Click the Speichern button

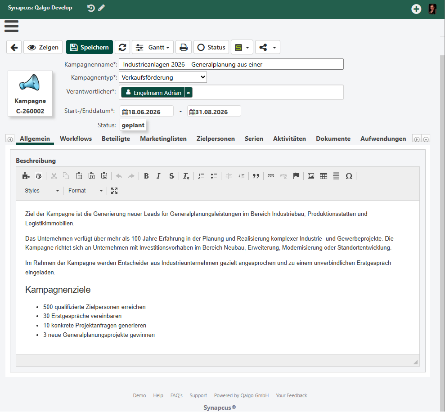pos(90,47)
